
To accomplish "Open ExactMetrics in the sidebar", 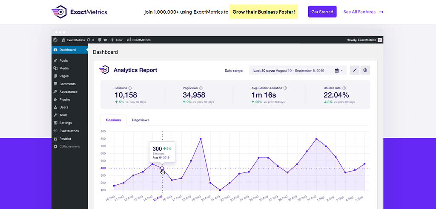I will tap(69, 131).
